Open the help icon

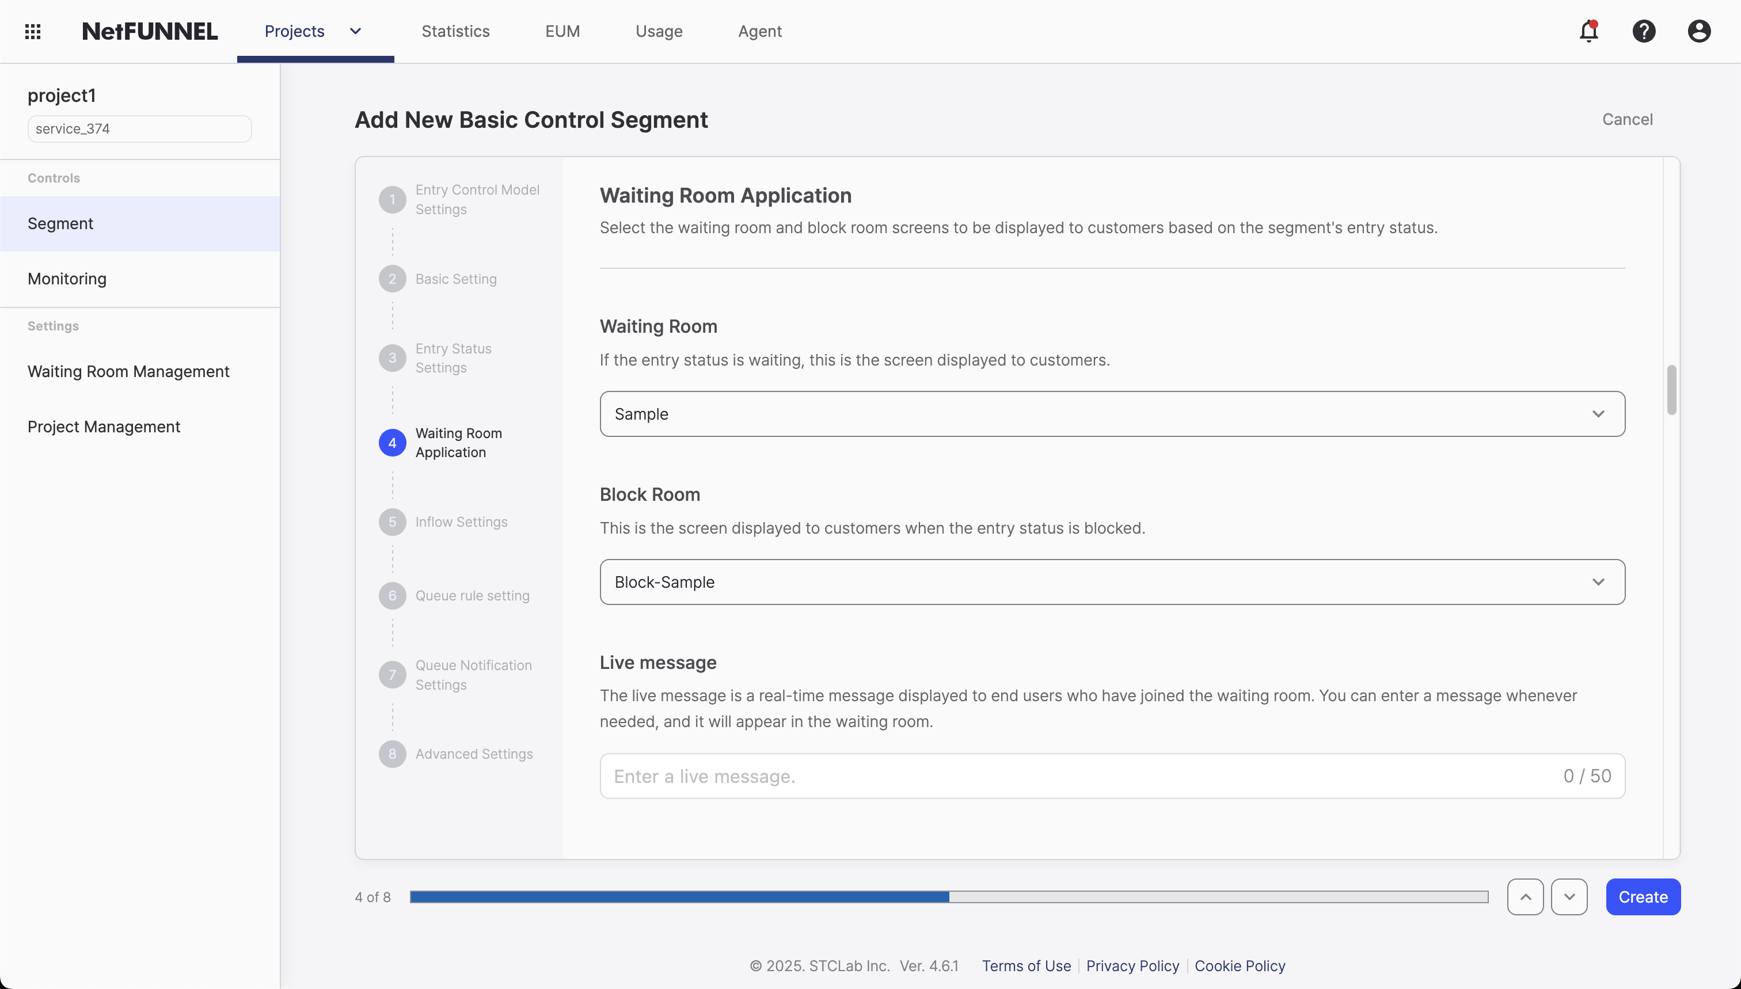[x=1644, y=31]
